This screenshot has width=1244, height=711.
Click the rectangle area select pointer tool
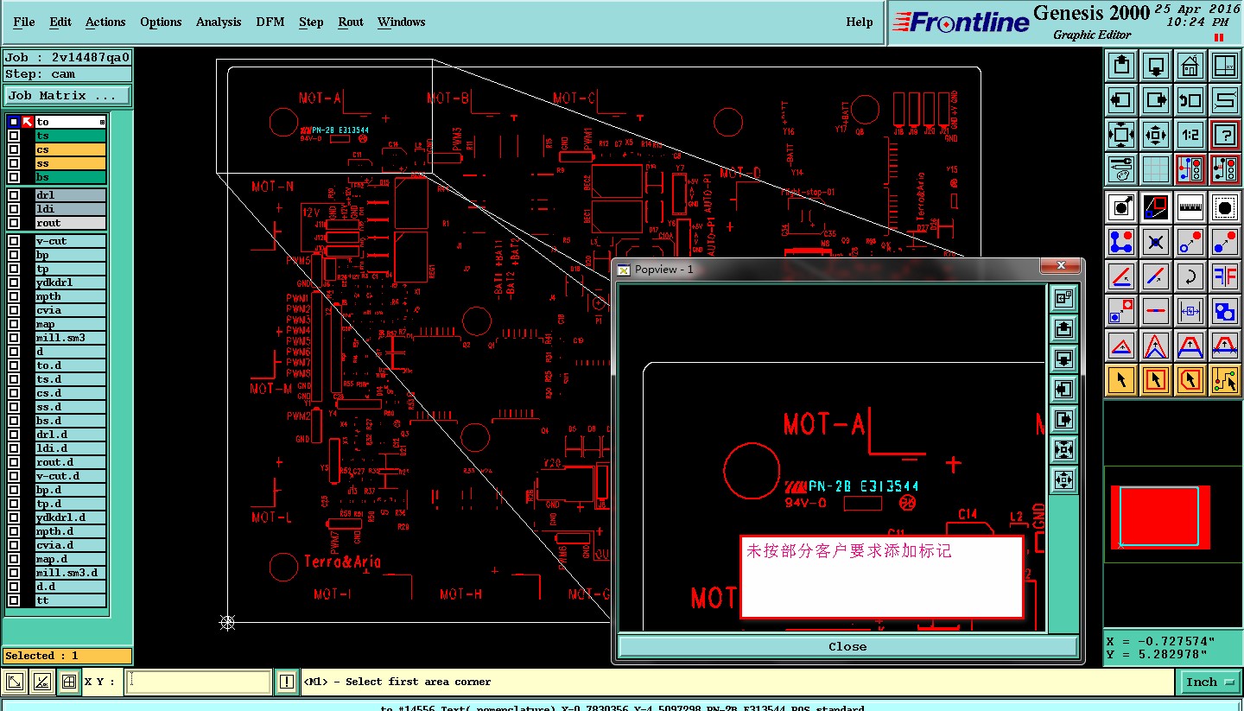[x=1156, y=378]
